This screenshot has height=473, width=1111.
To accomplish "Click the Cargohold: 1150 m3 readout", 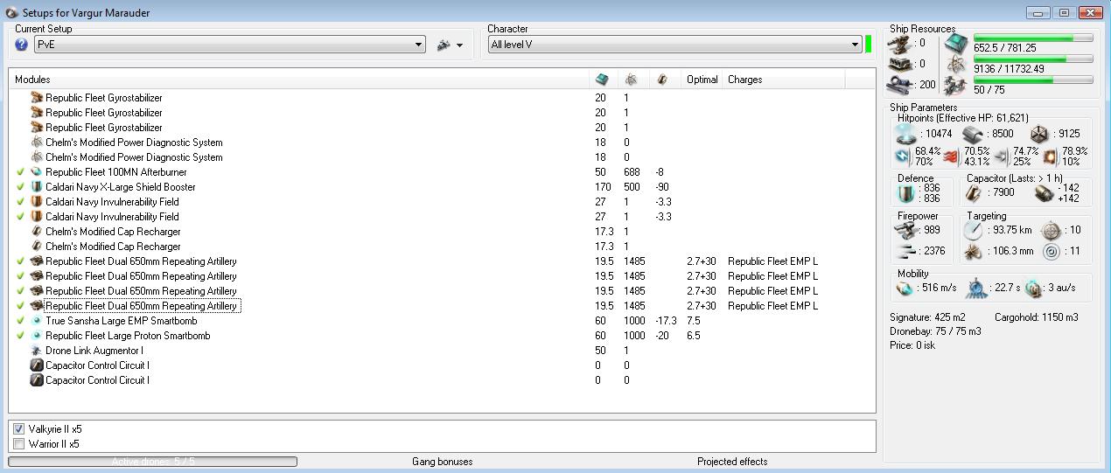I will [x=1037, y=317].
